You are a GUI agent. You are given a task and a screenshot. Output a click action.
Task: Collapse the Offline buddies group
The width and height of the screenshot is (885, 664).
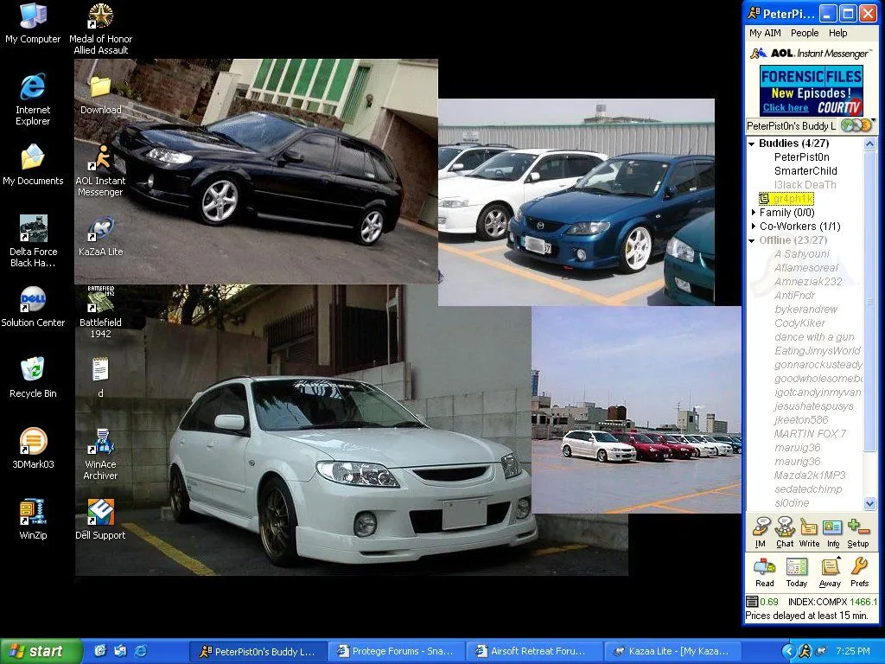(x=752, y=240)
